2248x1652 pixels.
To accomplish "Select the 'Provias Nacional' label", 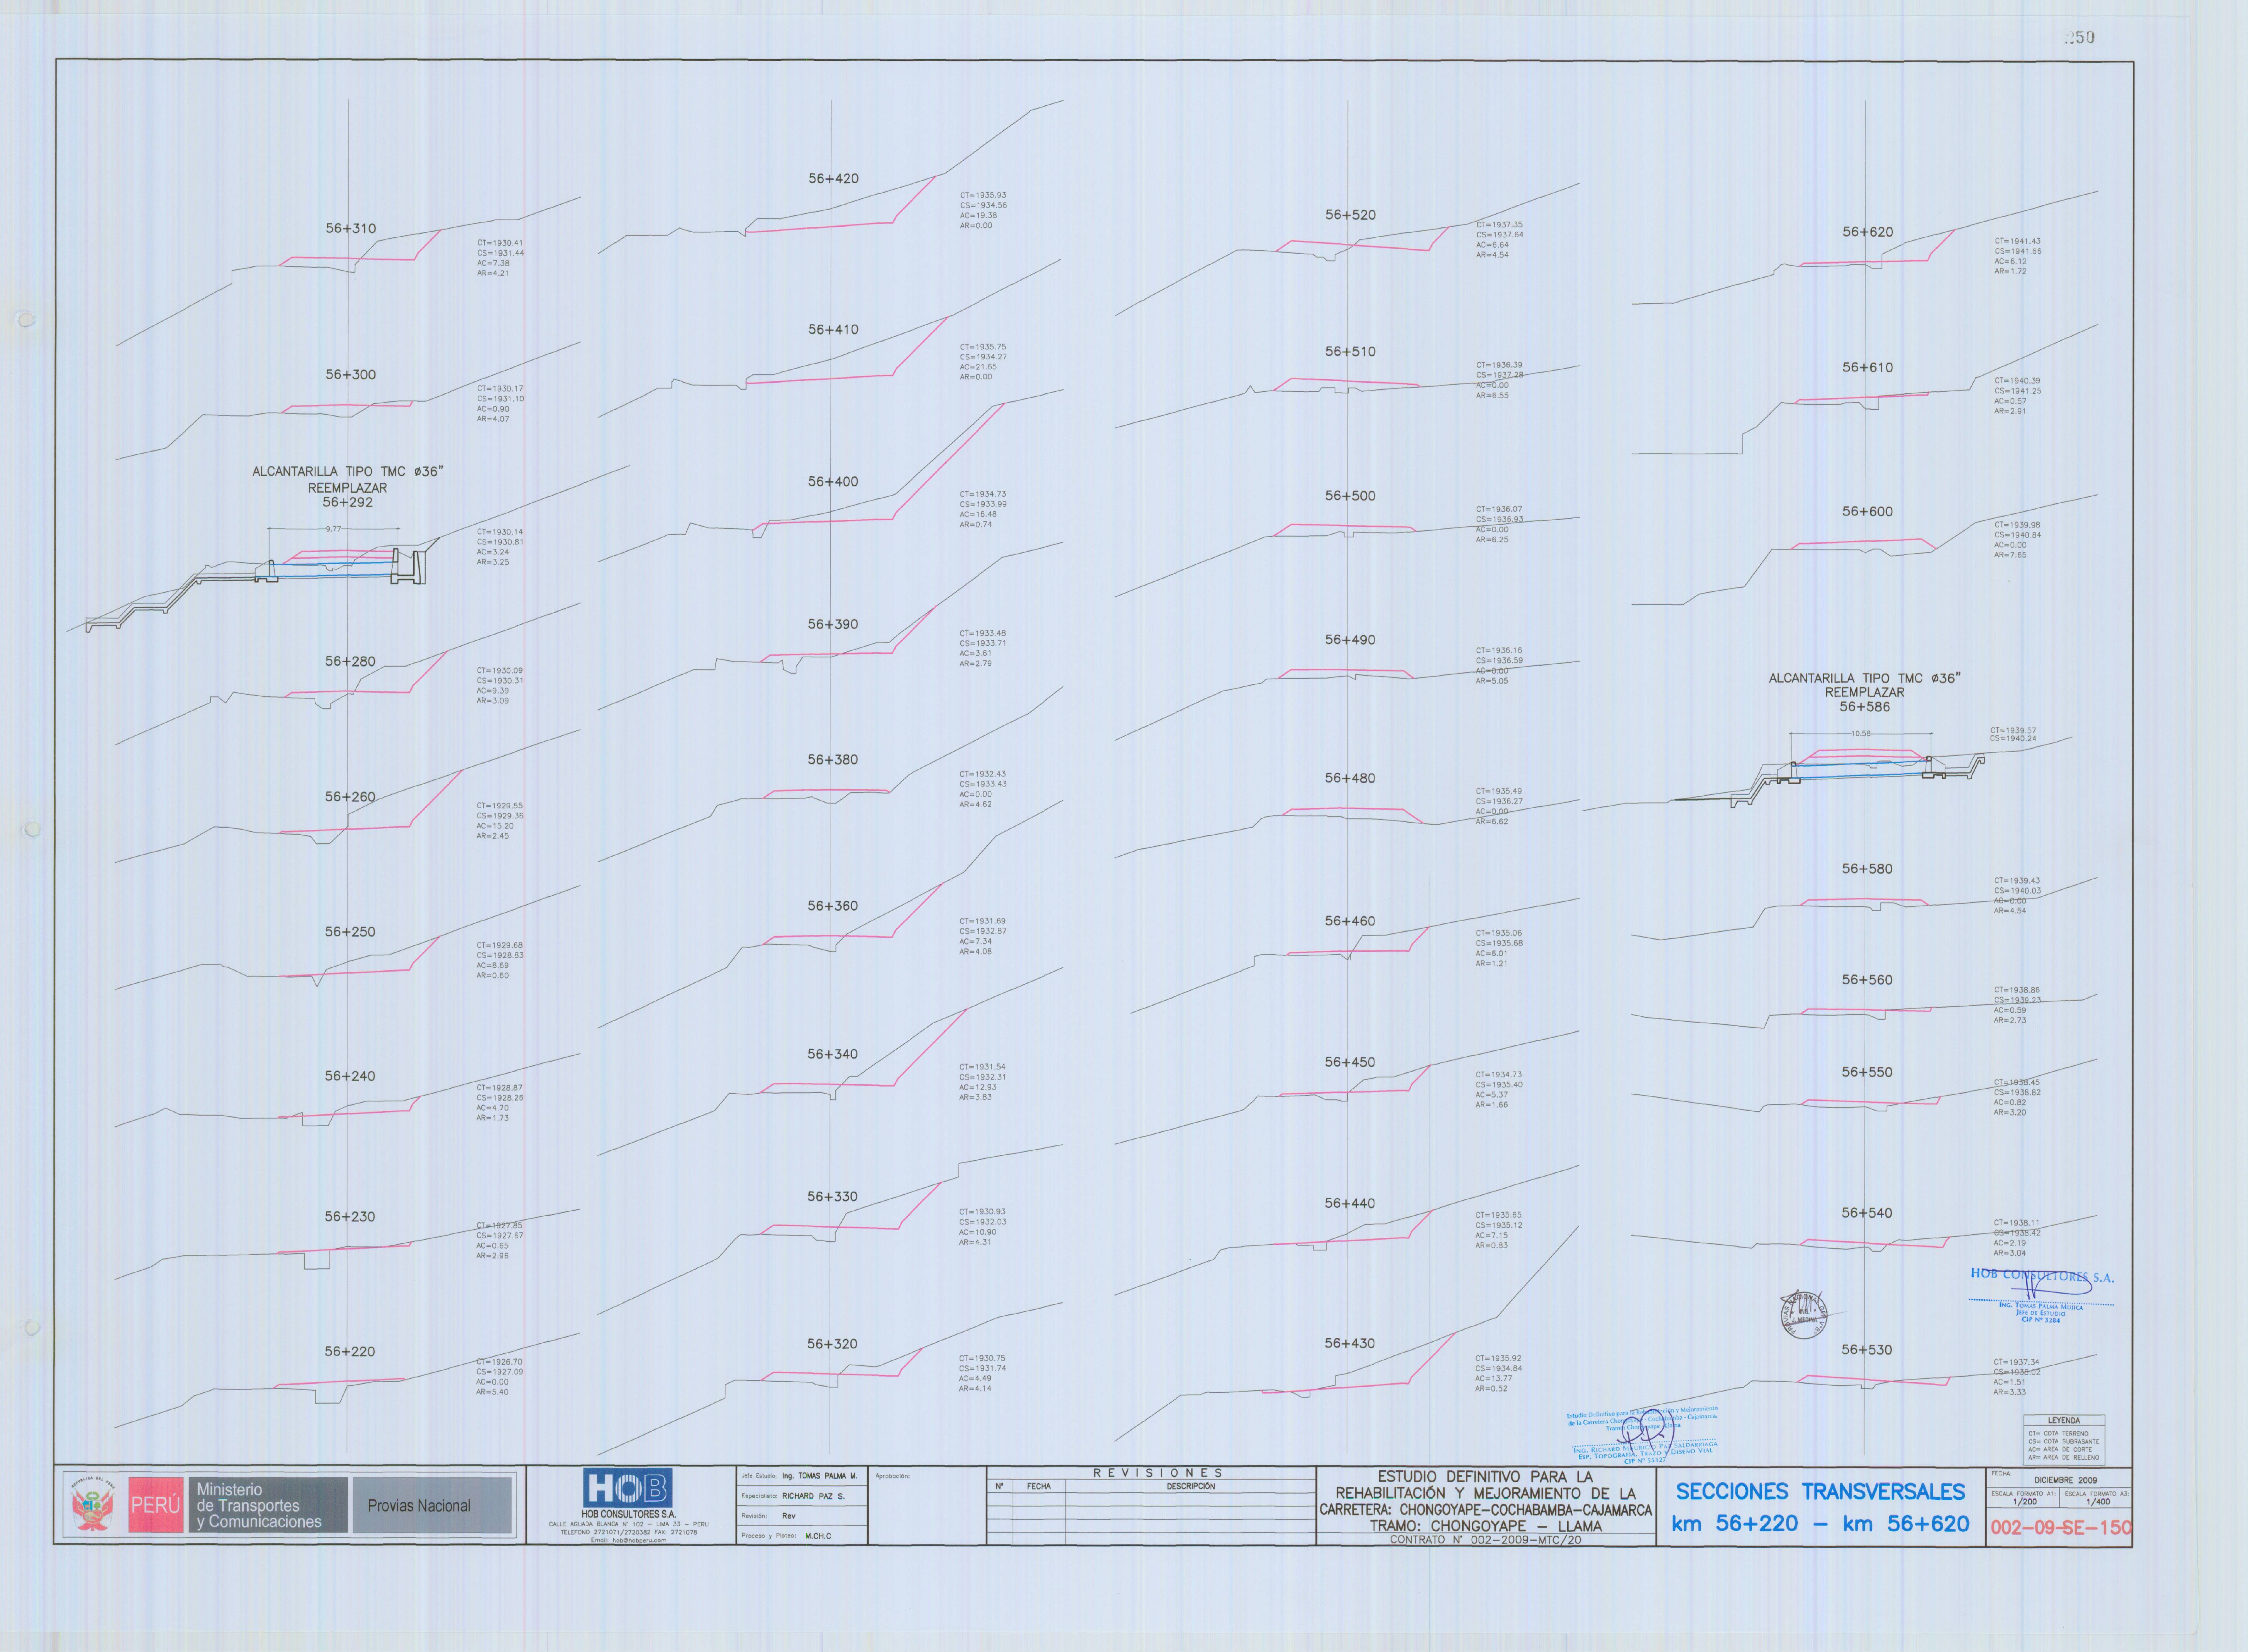I will tap(418, 1506).
